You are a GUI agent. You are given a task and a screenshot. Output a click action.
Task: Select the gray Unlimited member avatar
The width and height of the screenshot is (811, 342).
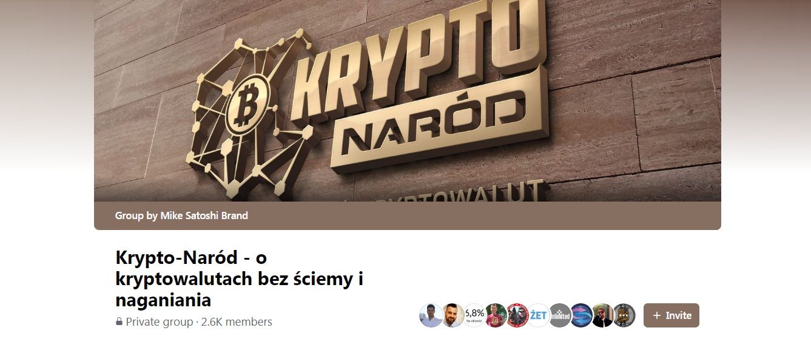pos(560,315)
